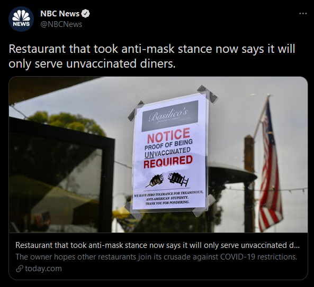Click the red NOTICE text on sign
The height and width of the screenshot is (287, 314).
pyautogui.click(x=168, y=135)
